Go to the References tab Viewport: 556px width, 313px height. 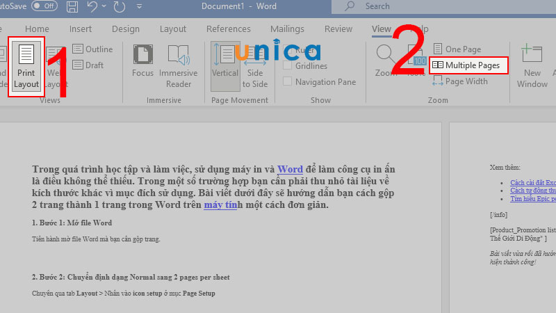229,29
